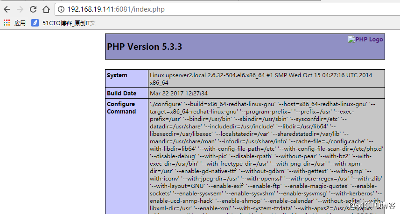View site information icon in address bar
The height and width of the screenshot is (214, 400).
point(61,9)
